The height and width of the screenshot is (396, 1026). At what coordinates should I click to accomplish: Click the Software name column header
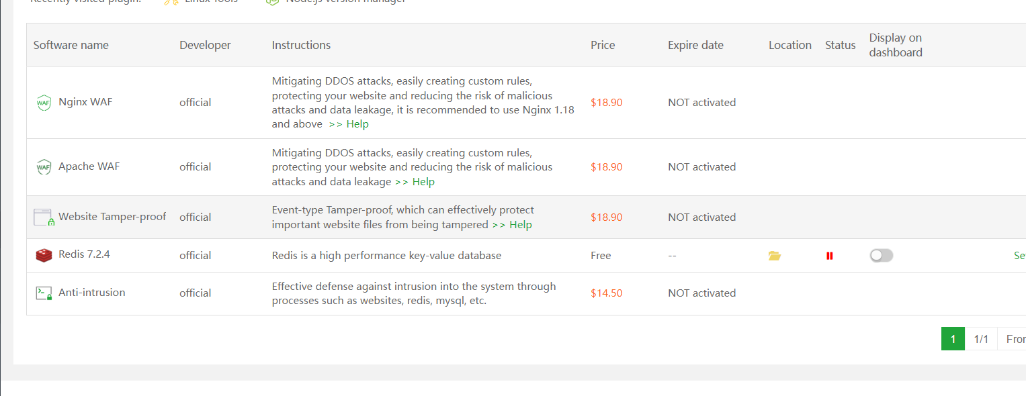(71, 45)
